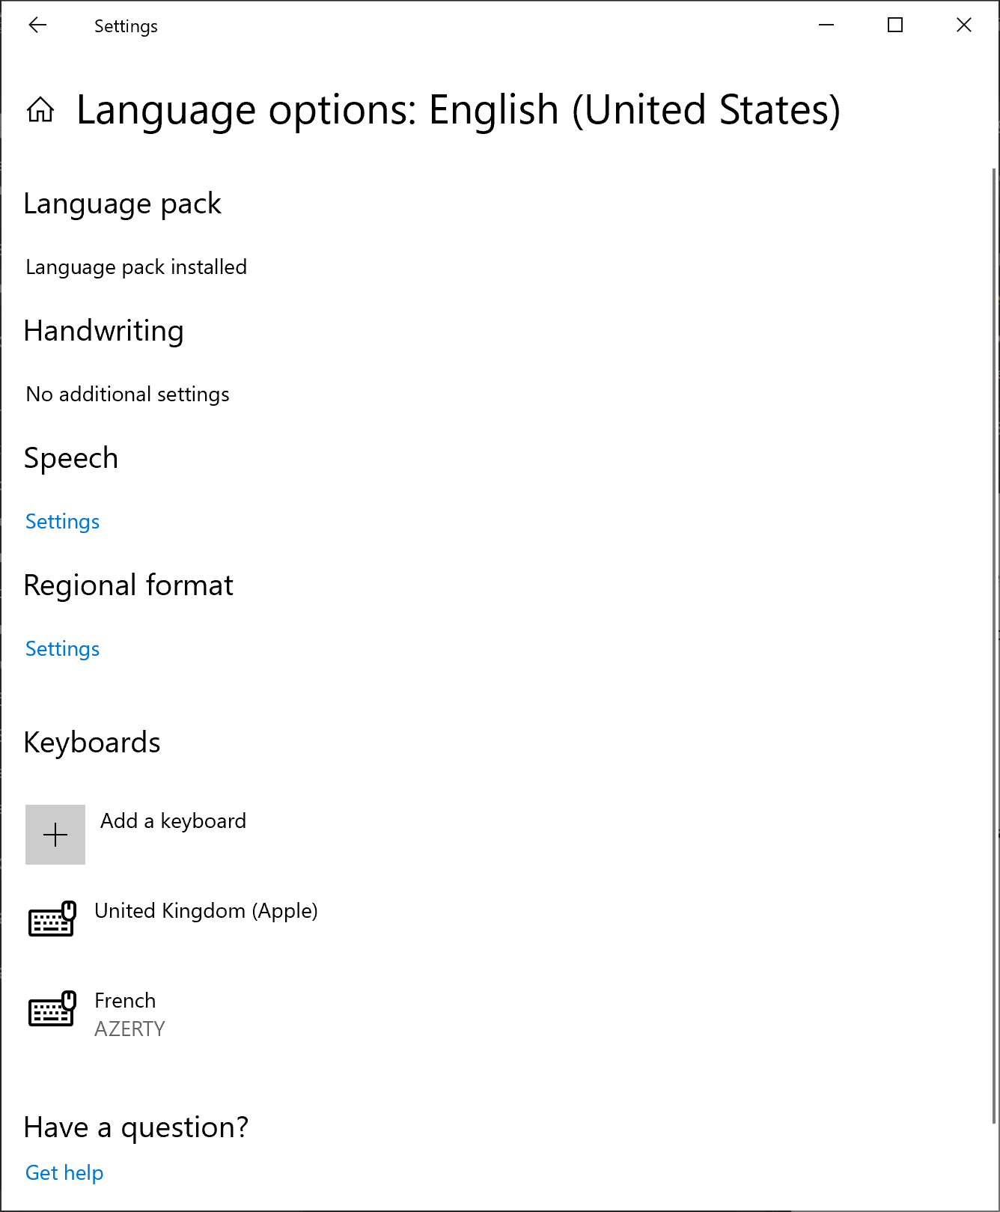This screenshot has height=1212, width=1000.
Task: Click the keyboard icon beside French AZERTY
Action: pos(51,1009)
